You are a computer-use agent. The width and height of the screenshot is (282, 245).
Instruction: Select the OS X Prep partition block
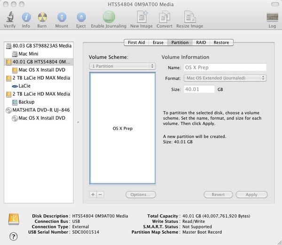(123, 128)
